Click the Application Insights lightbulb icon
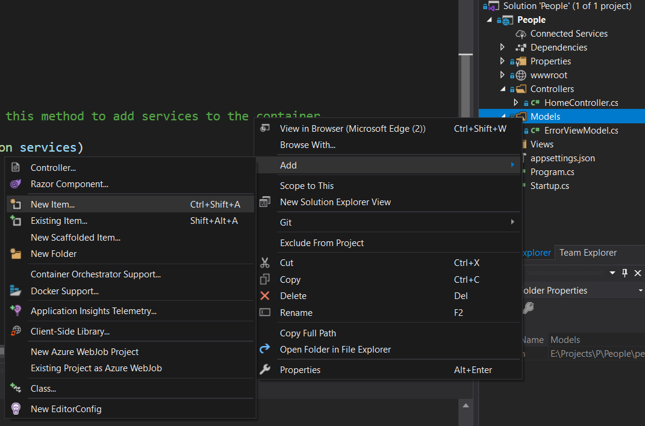The image size is (645, 426). coord(16,310)
